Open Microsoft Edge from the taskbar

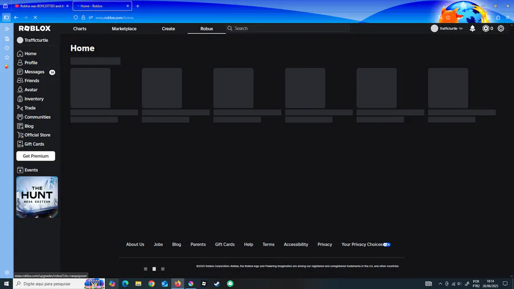click(x=125, y=284)
